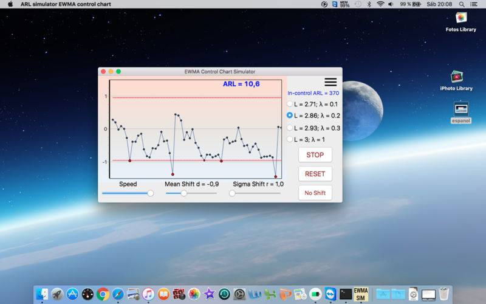Open Spotlight search in menu bar
This screenshot has height=304, width=486.
(x=462, y=4)
